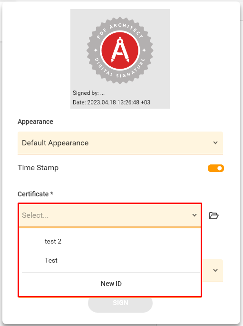Open the Certificate Select... field

click(x=110, y=215)
